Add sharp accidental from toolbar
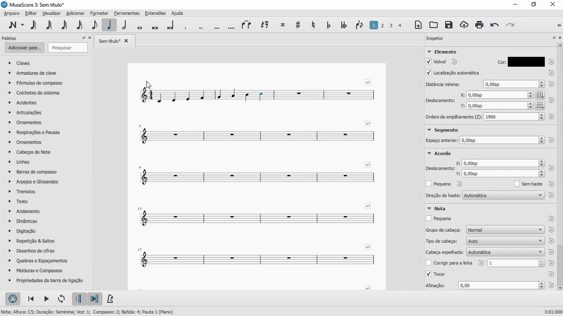This screenshot has width=563, height=316. [298, 25]
